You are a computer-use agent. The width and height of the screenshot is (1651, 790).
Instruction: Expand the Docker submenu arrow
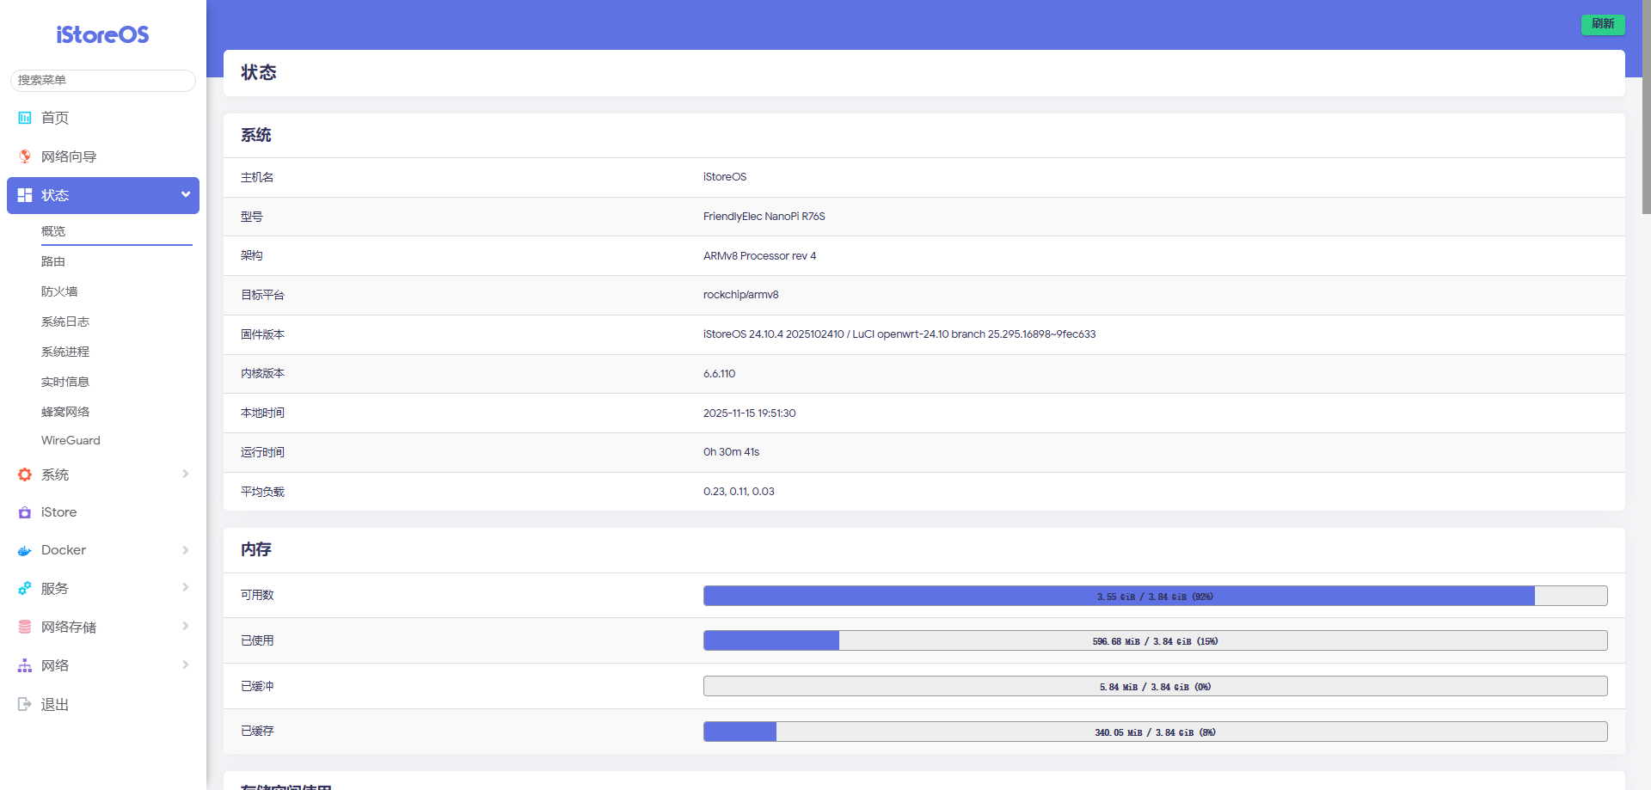185,550
